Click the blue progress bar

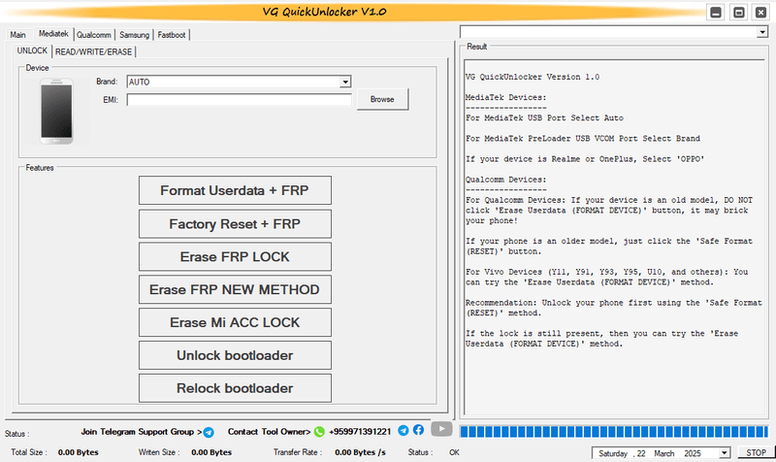click(x=614, y=431)
